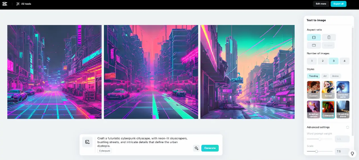Click the add reference image icon
Screen dimensions: 359x160
point(87,142)
